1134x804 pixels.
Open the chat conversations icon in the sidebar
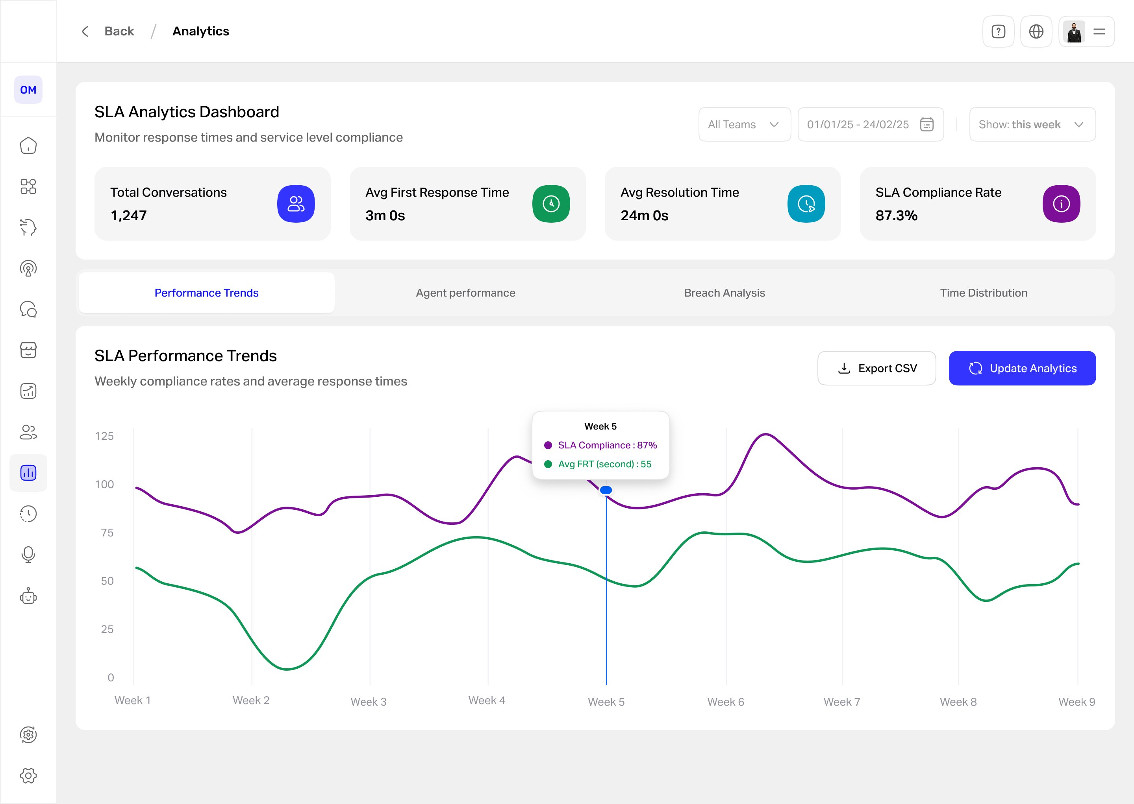click(x=28, y=310)
